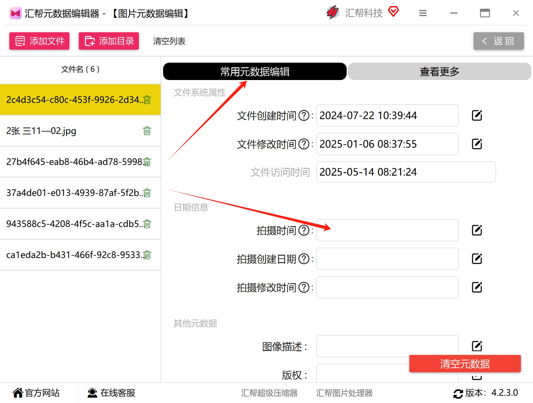Screen dimensions: 533x403
Task: Switch to 查看更多 tab
Action: click(x=439, y=71)
